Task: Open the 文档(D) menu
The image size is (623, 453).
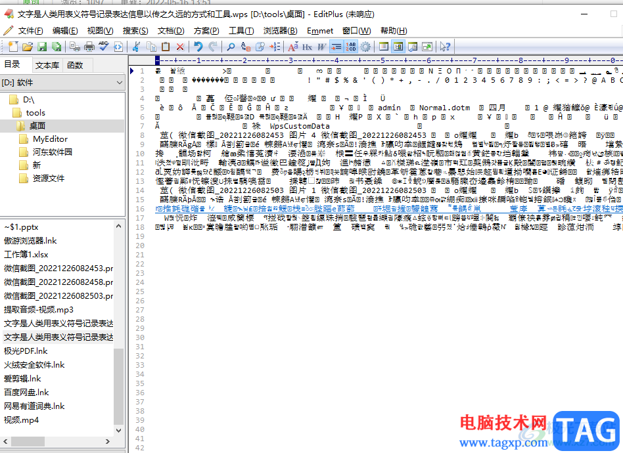Action: pyautogui.click(x=171, y=31)
